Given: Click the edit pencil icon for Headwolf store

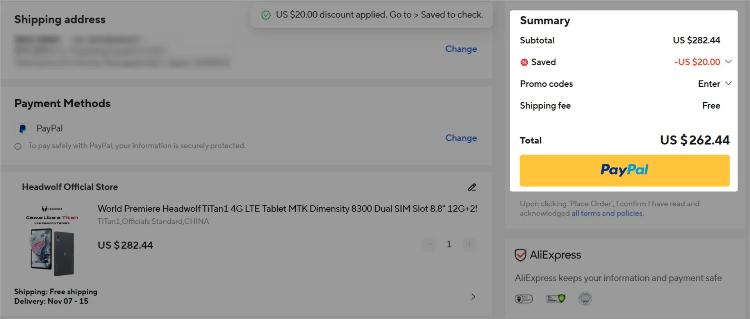Looking at the screenshot, I should tap(472, 187).
